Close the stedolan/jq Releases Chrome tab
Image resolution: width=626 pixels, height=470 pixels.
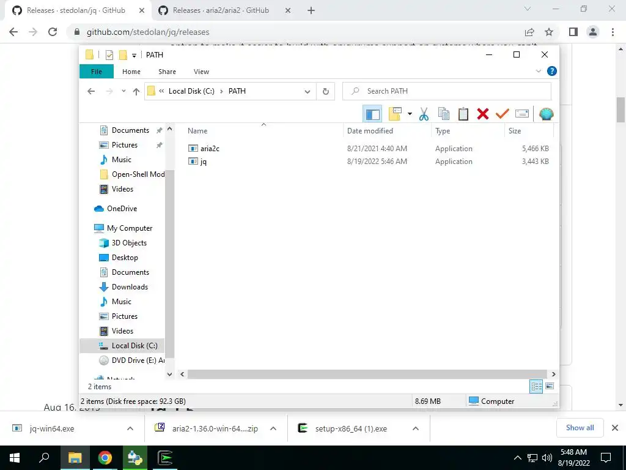click(141, 10)
